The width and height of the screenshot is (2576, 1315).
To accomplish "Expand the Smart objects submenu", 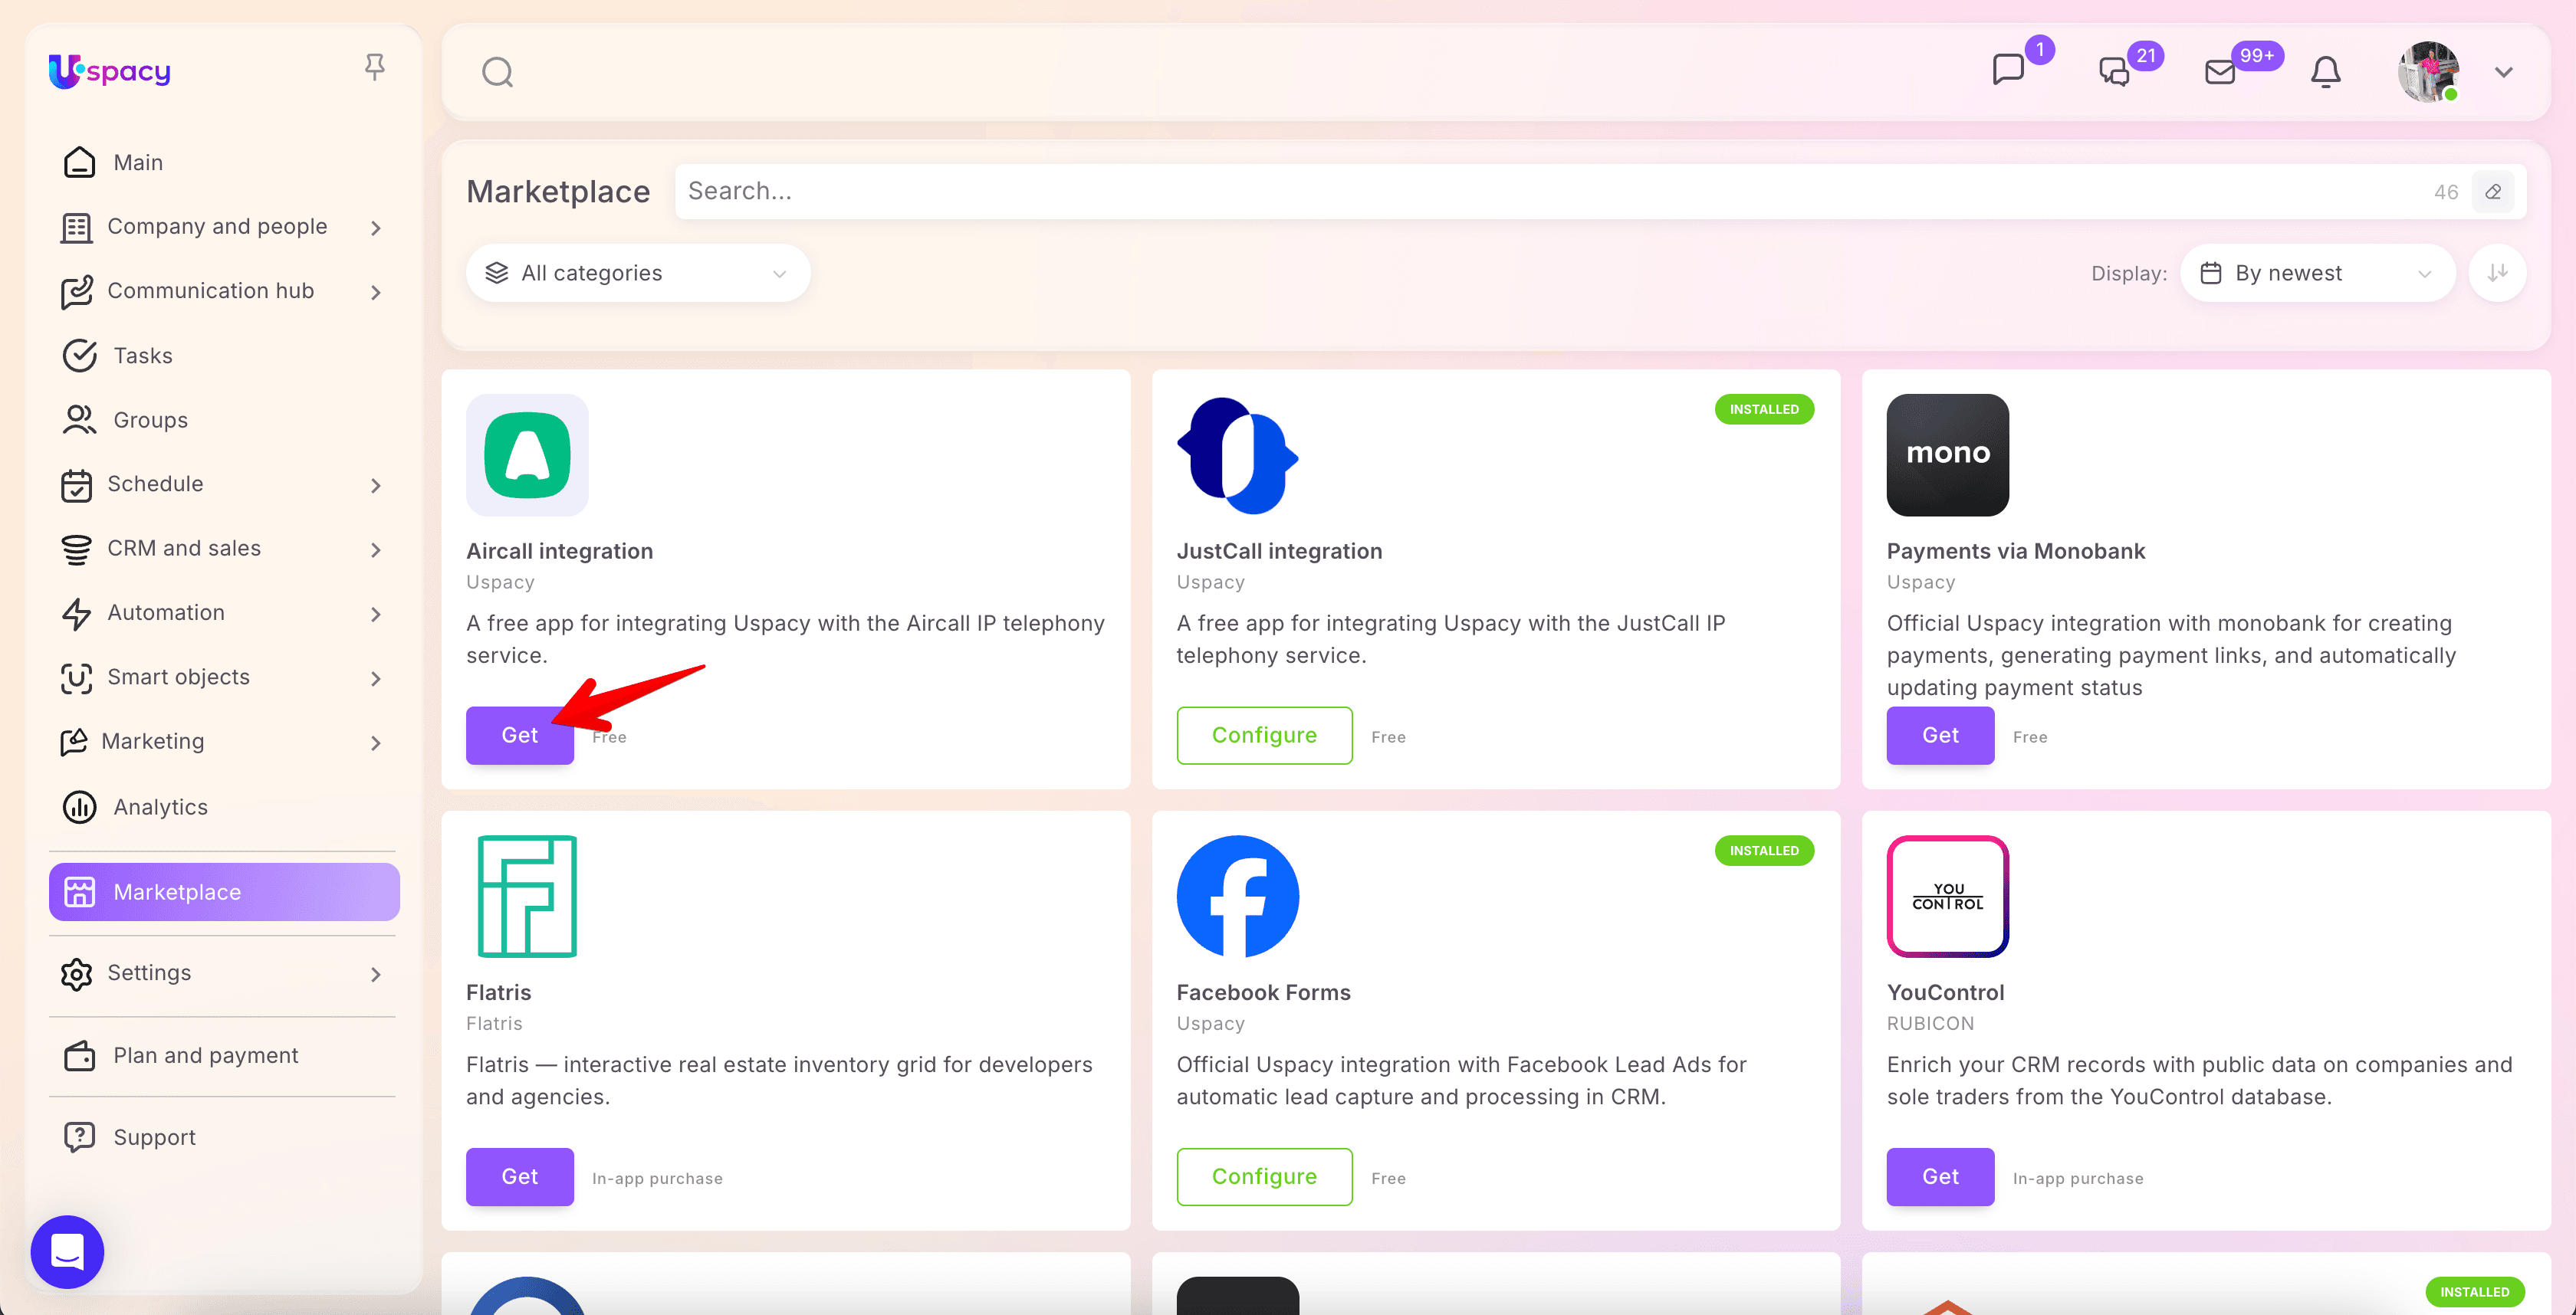I will tap(376, 678).
